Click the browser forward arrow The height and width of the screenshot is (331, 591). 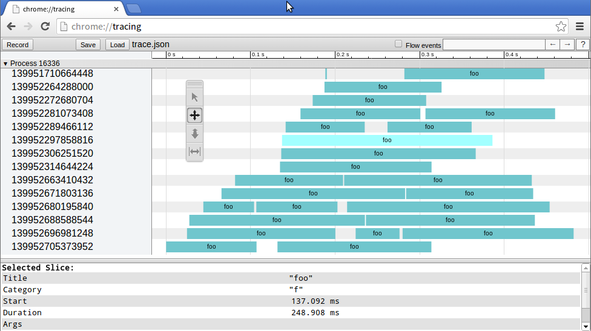click(x=28, y=27)
